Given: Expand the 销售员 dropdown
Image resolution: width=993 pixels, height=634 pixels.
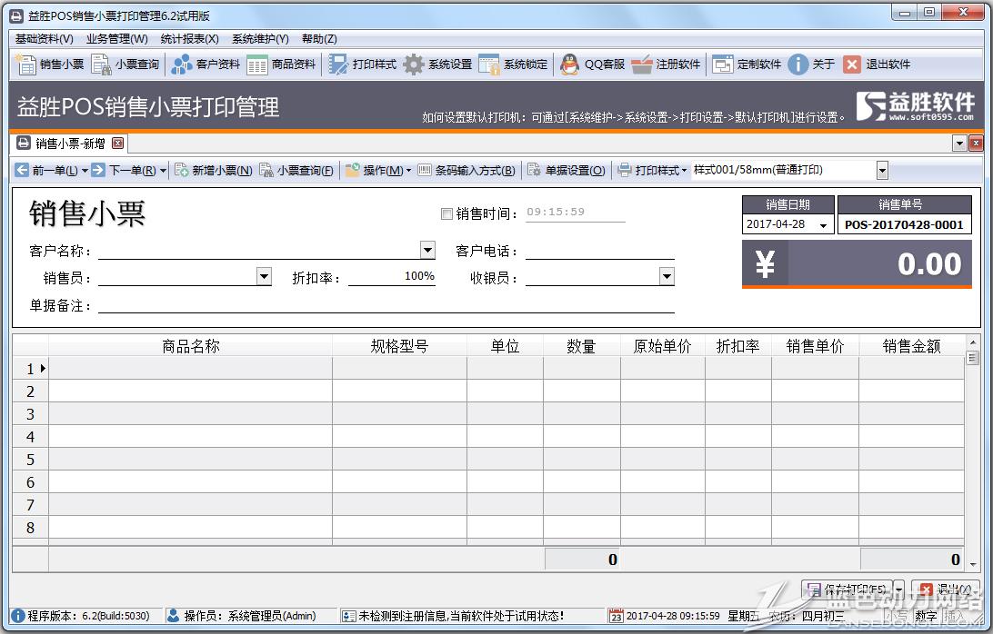Looking at the screenshot, I should 264,277.
